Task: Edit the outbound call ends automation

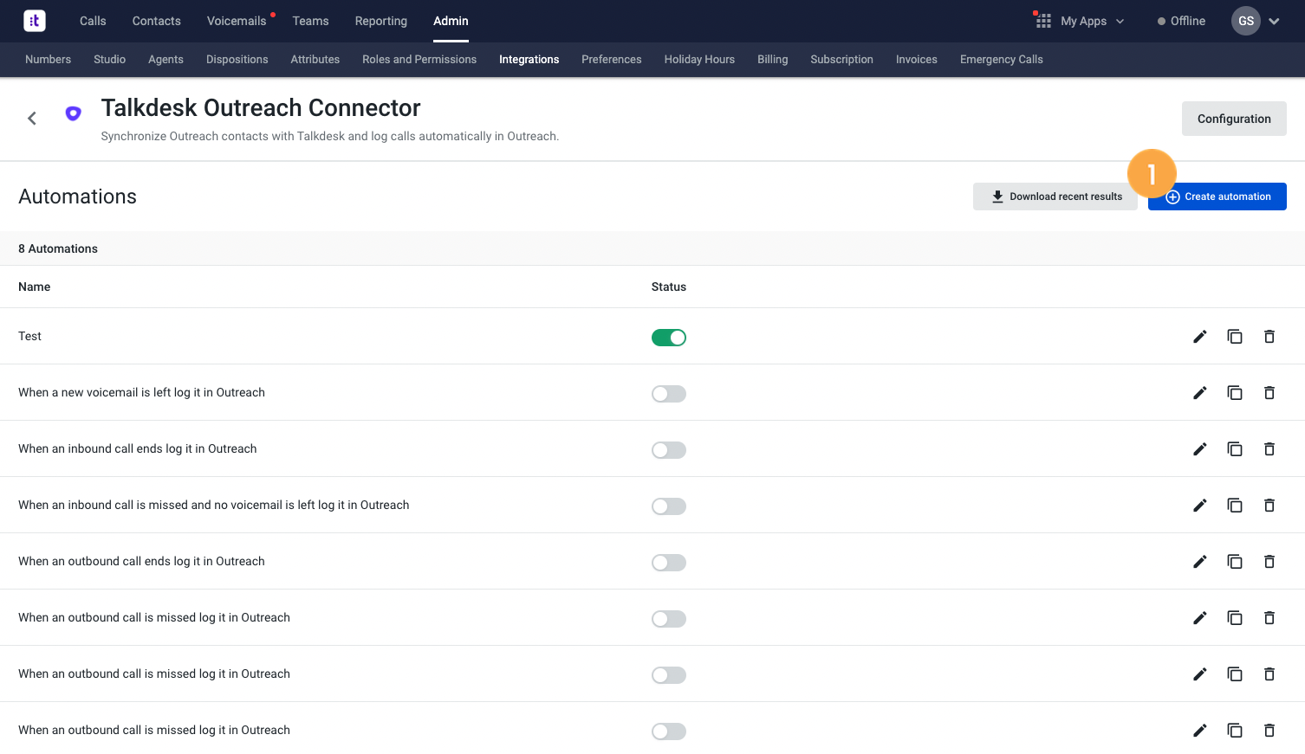Action: click(1200, 562)
